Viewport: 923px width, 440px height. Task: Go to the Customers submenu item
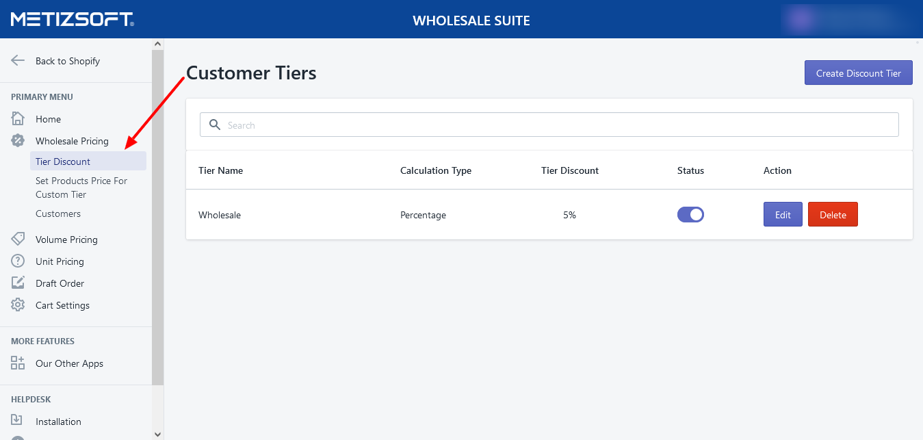pyautogui.click(x=58, y=213)
